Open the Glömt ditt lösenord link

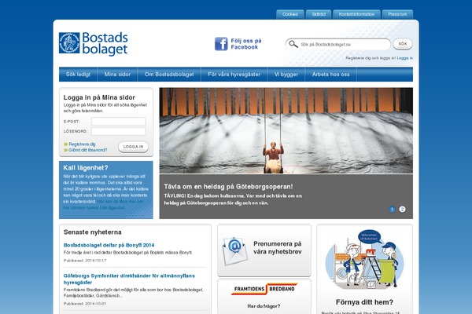click(x=87, y=150)
